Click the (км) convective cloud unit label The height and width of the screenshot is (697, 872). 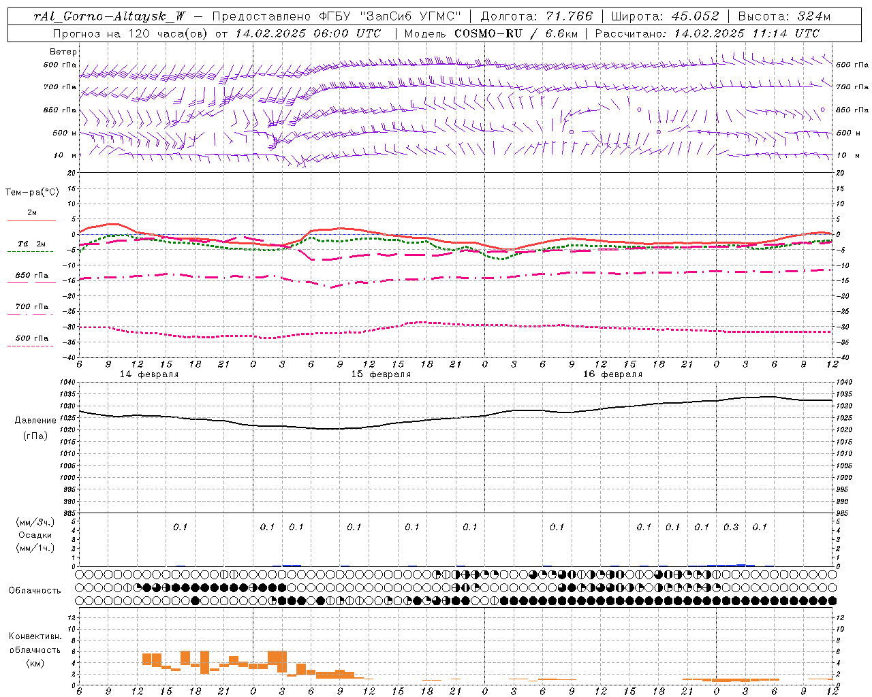pos(35,663)
